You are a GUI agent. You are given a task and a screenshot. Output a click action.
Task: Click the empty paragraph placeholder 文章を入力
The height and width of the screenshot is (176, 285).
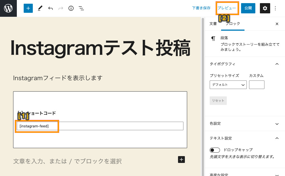[x=67, y=161]
